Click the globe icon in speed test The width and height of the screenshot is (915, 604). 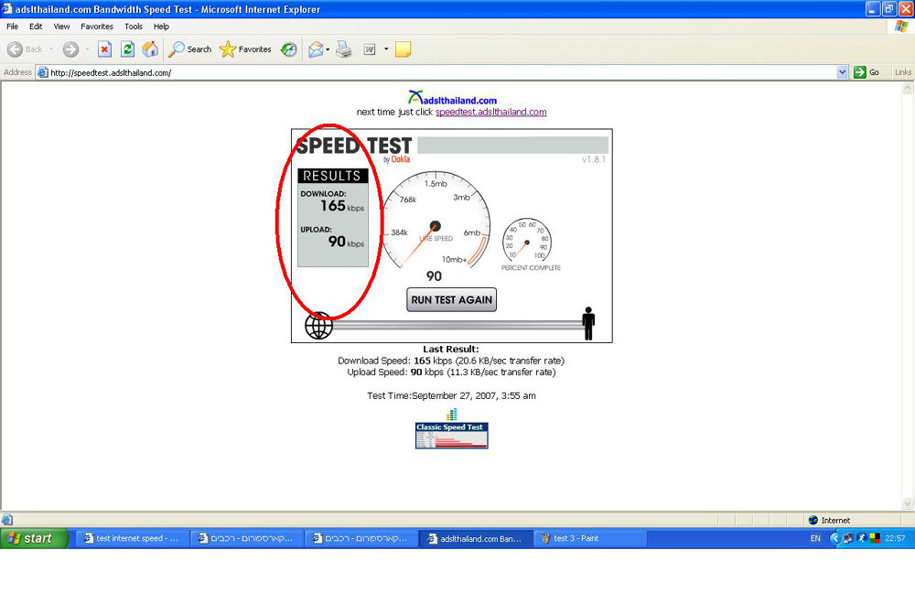pyautogui.click(x=318, y=326)
